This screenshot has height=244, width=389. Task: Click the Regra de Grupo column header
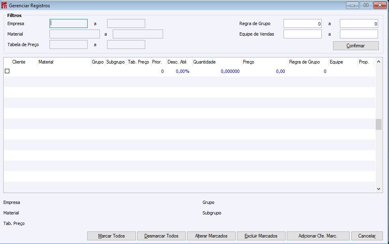click(308, 62)
